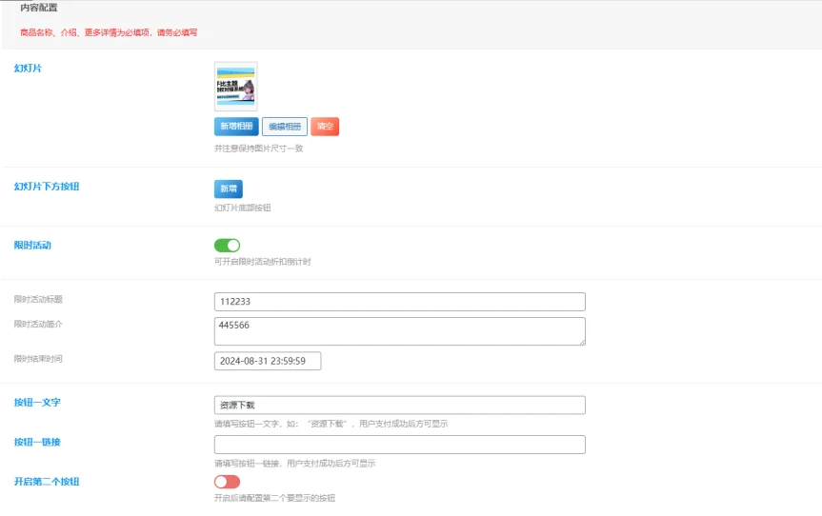Disable the 限时活动 green toggle switch
Viewport: 822px width, 516px height.
point(228,246)
